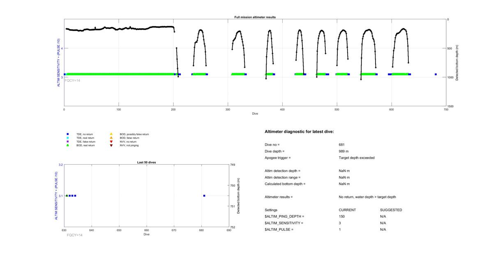Click the NaN m value beside Altim detection range
The image size is (493, 255).
click(344, 178)
